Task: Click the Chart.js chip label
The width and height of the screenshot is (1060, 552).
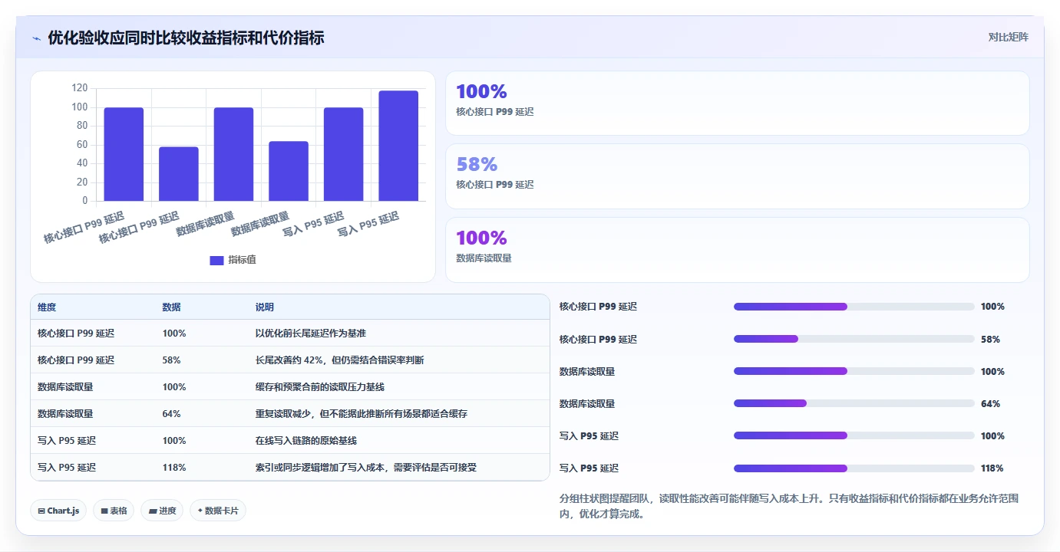Action: point(63,511)
